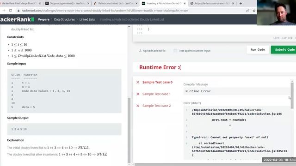Close the HackerRank Find Merge Point tab
The image size is (296, 166).
[x=40, y=3]
